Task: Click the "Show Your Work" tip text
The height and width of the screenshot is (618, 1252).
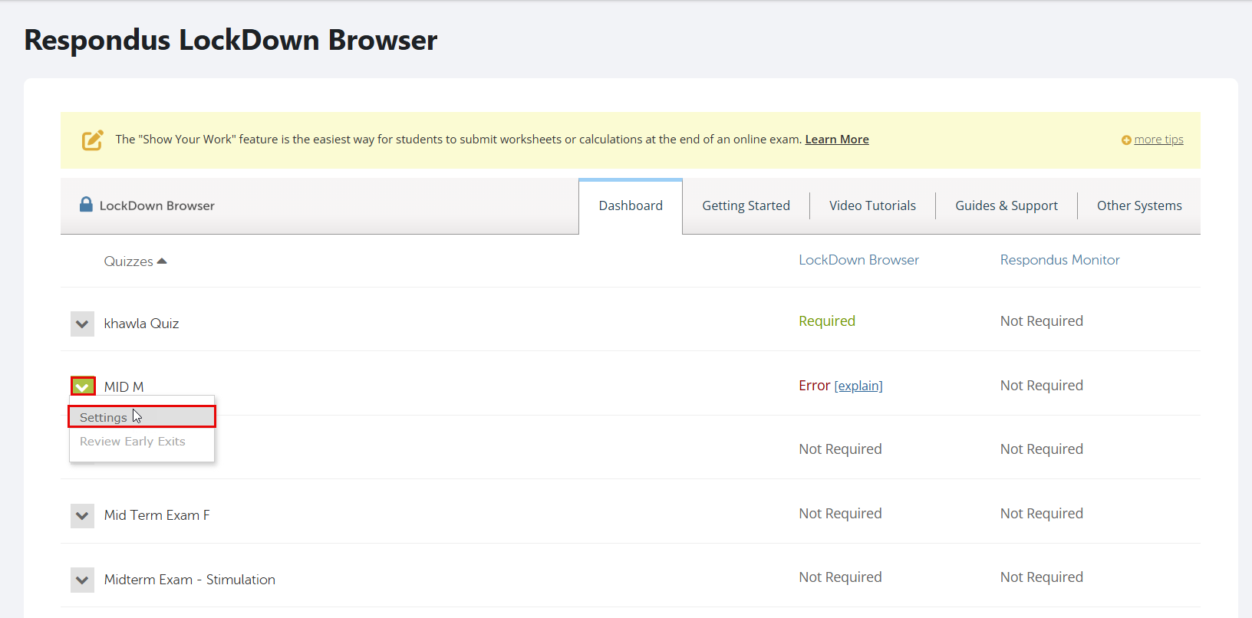Action: coord(459,140)
